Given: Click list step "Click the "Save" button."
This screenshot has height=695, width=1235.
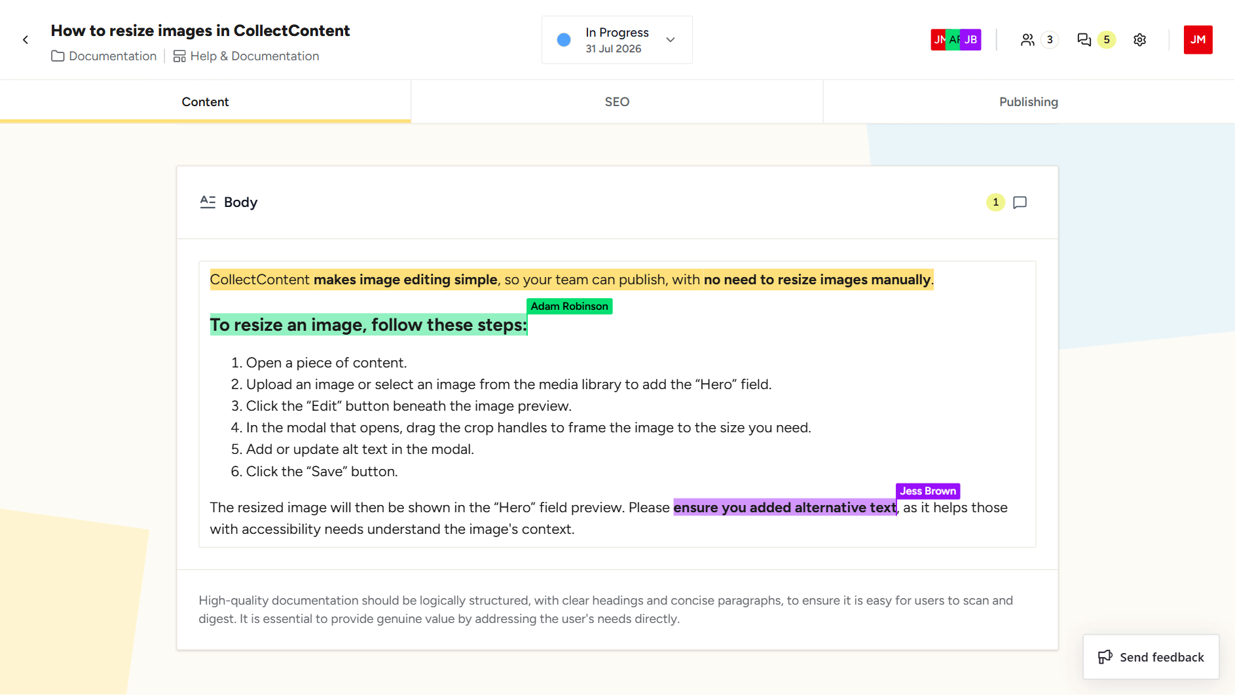Looking at the screenshot, I should tap(322, 472).
